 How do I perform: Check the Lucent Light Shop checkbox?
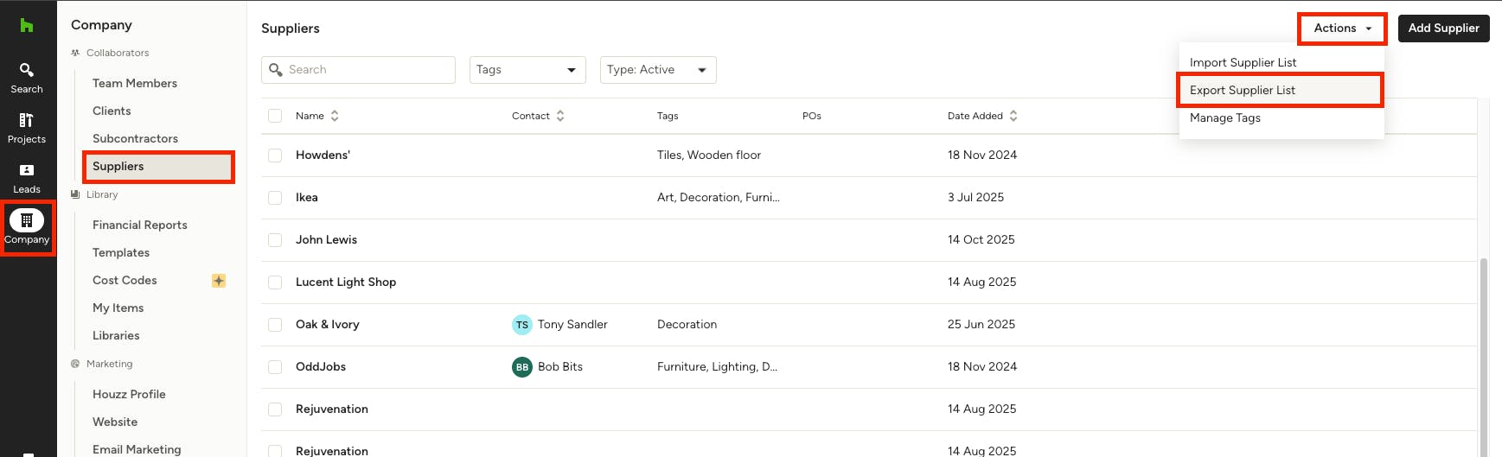click(275, 282)
